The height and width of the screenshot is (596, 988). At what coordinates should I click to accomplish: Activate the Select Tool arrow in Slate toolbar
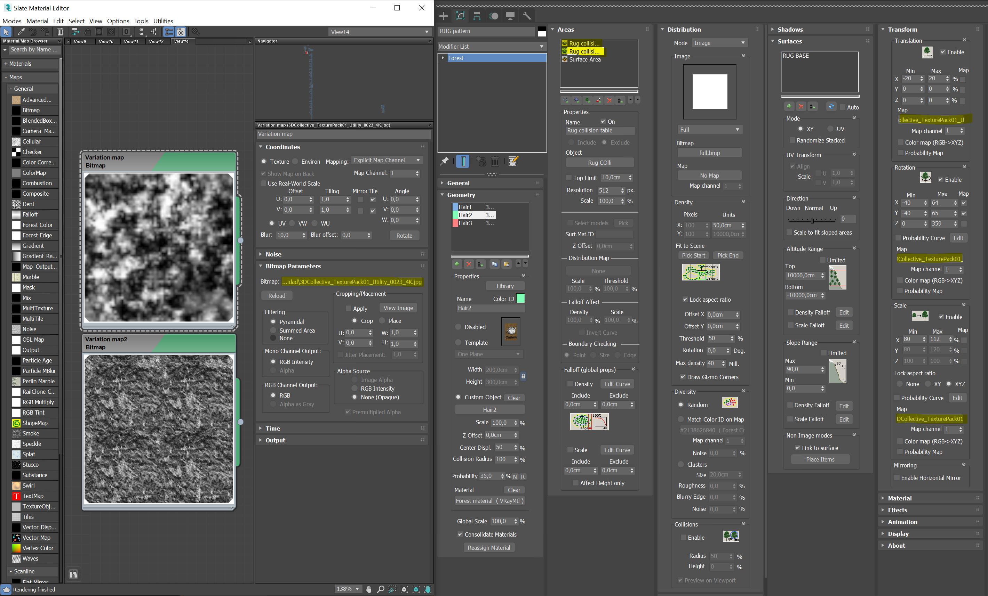(x=6, y=32)
